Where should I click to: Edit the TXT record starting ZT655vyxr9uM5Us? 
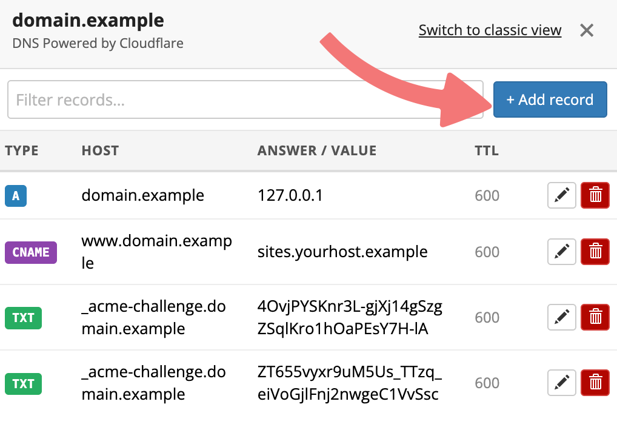[x=561, y=383]
